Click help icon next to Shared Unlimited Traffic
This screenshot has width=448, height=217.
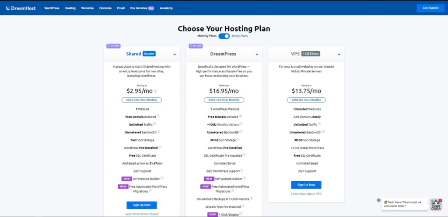click(154, 124)
